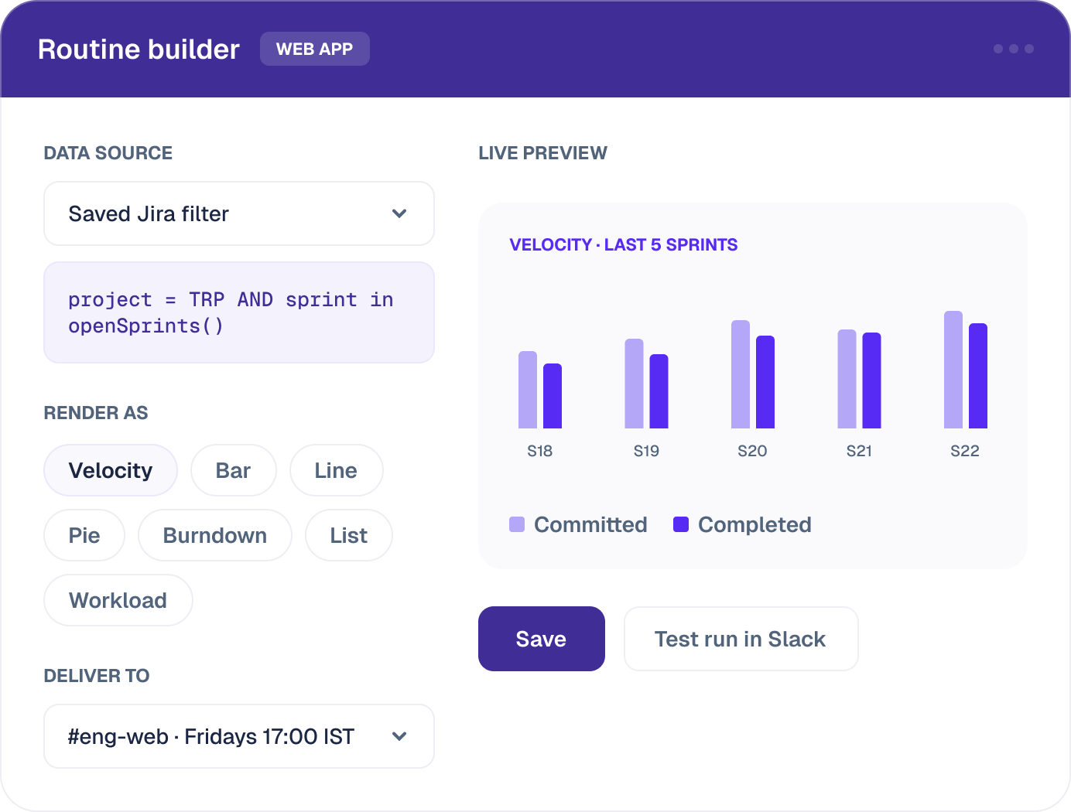Click Test run in Slack
The width and height of the screenshot is (1071, 812).
(x=741, y=639)
